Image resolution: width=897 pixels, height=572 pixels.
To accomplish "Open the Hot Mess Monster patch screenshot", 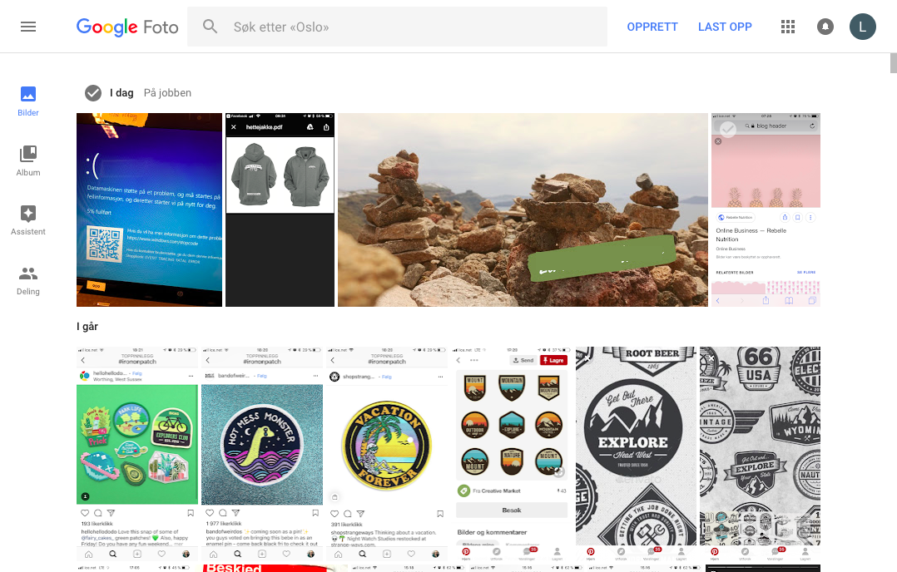I will coord(262,446).
